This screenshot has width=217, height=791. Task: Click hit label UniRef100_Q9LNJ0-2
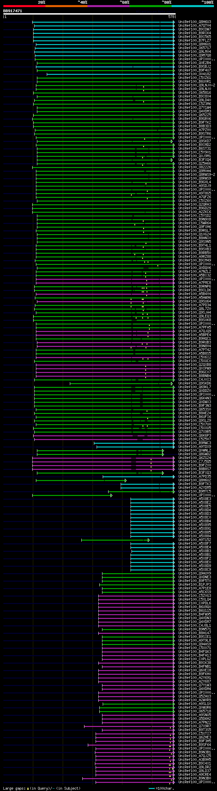pos(197,85)
